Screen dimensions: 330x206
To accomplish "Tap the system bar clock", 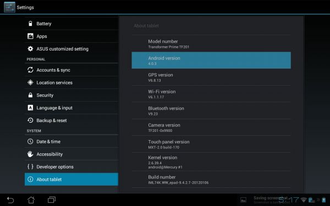I will (x=289, y=200).
